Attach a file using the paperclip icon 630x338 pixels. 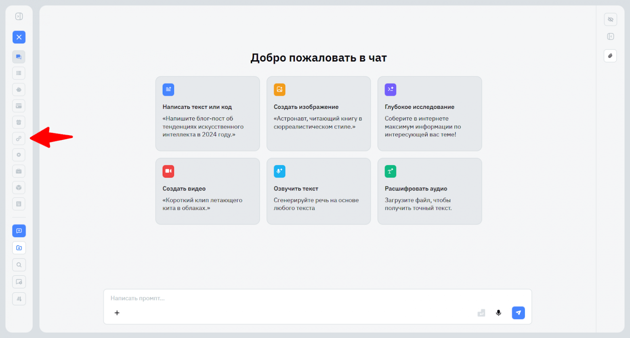(x=610, y=56)
